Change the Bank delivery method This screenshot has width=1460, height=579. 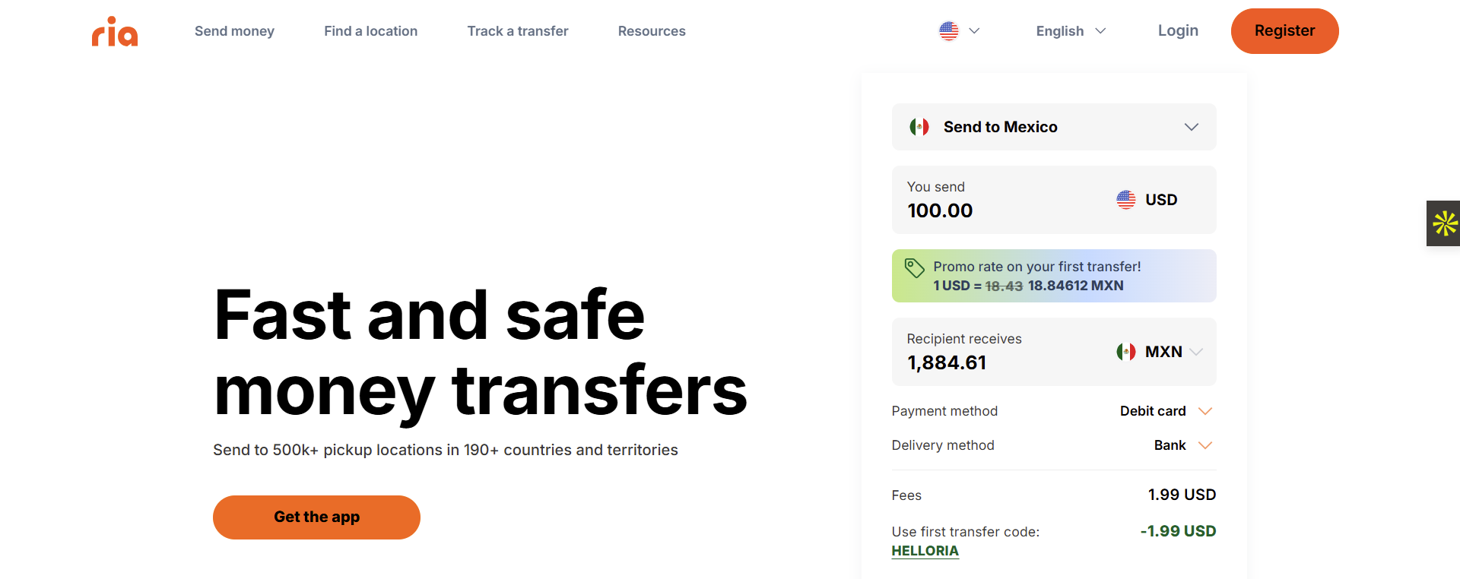coord(1182,445)
